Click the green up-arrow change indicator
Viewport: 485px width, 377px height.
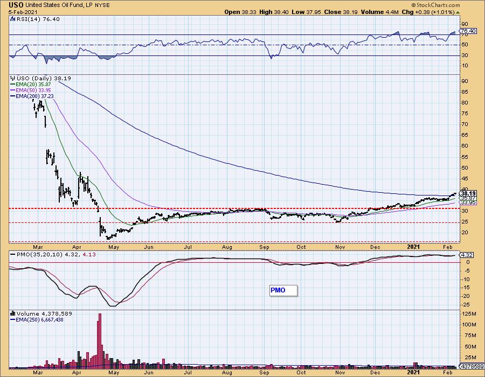click(458, 12)
